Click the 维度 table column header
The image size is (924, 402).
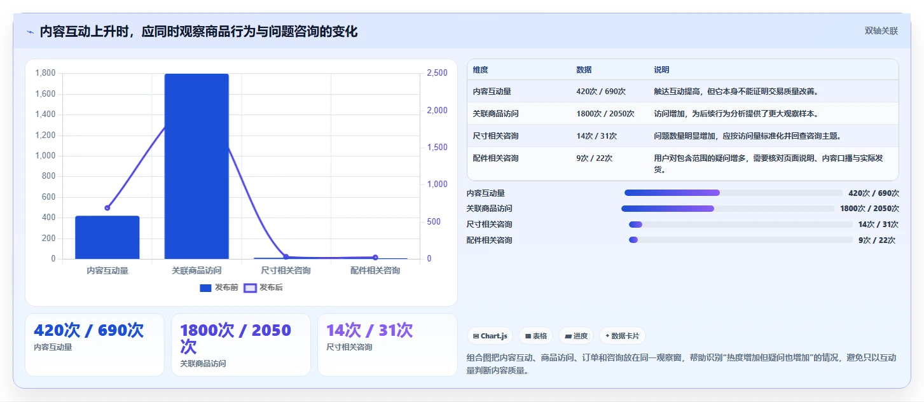(481, 70)
